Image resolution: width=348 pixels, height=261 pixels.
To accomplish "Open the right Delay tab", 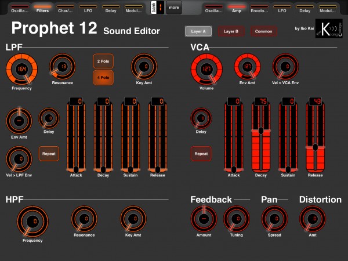I will pyautogui.click(x=305, y=9).
